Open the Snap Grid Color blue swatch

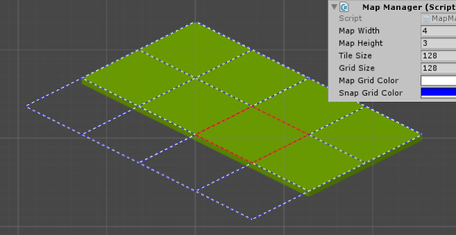point(438,92)
